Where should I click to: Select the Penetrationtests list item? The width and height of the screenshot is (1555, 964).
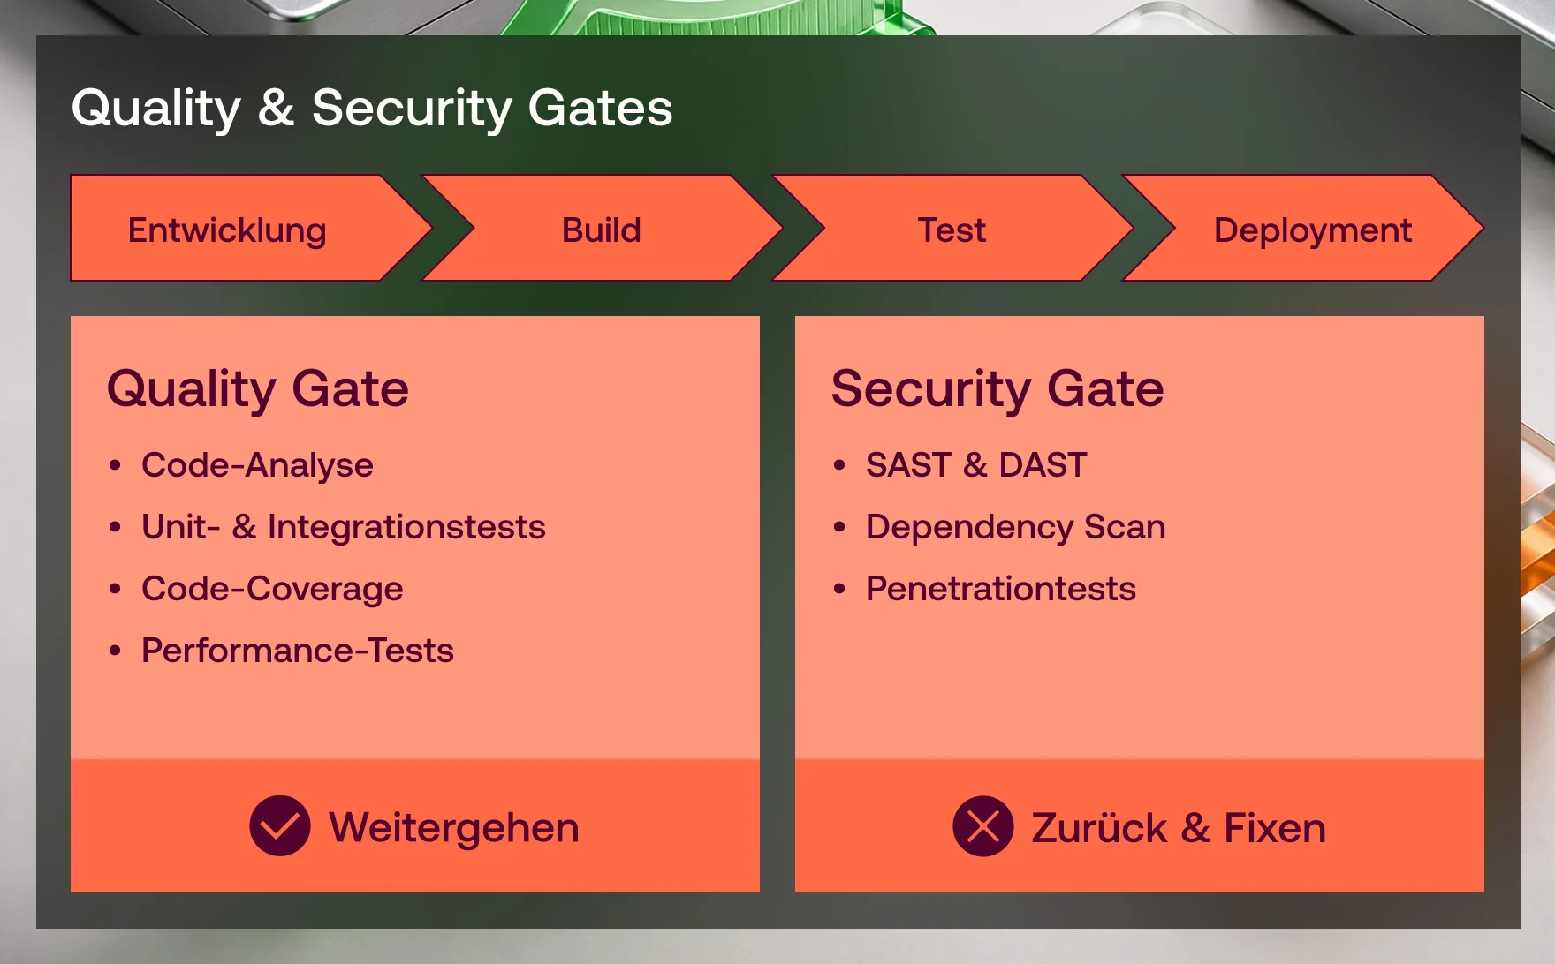(x=1001, y=589)
